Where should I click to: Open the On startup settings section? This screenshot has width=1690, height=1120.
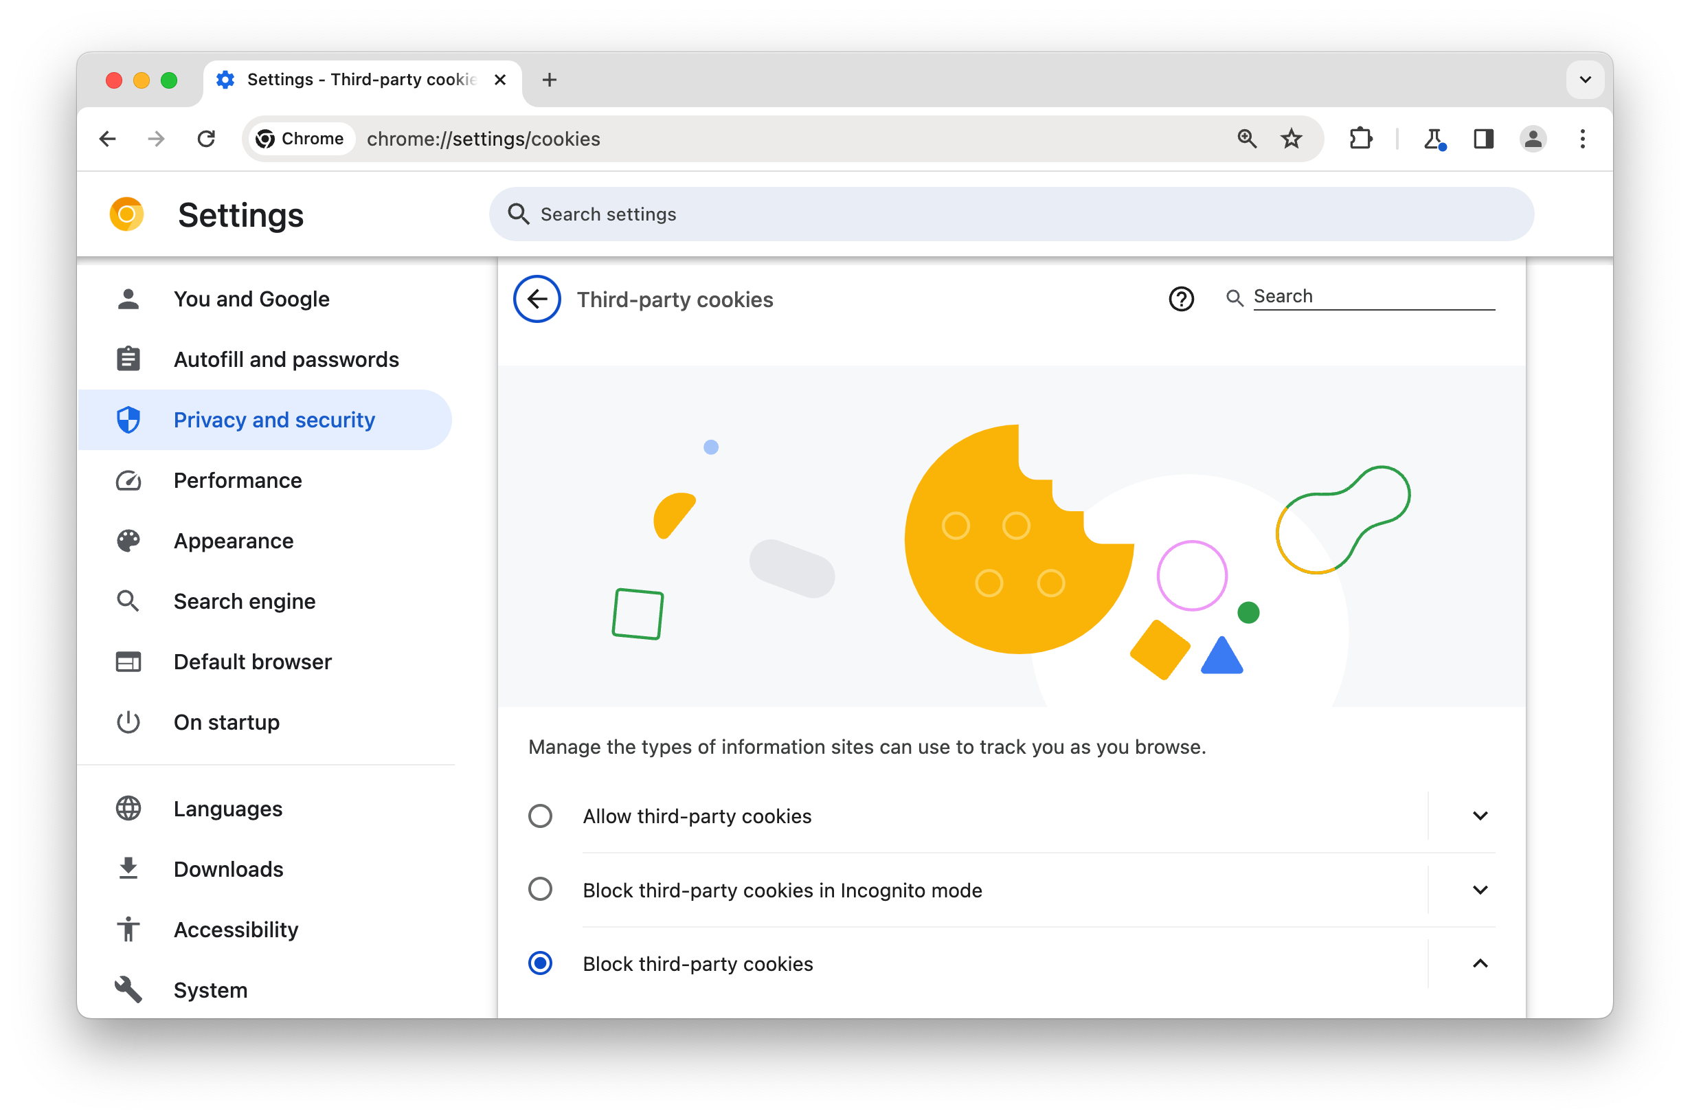click(x=226, y=721)
